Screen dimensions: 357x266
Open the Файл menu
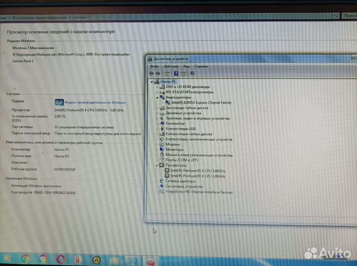click(154, 66)
